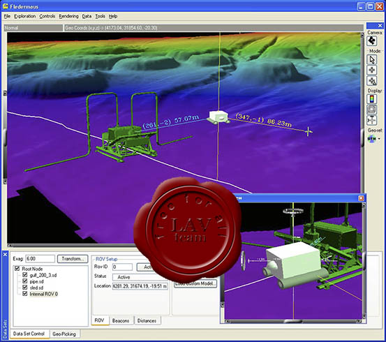Viewport: 386px width, 342px height.
Task: Click the ROV Setup group label
Action: coord(106,259)
